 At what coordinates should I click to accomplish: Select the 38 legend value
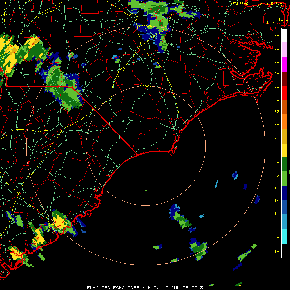277,124
